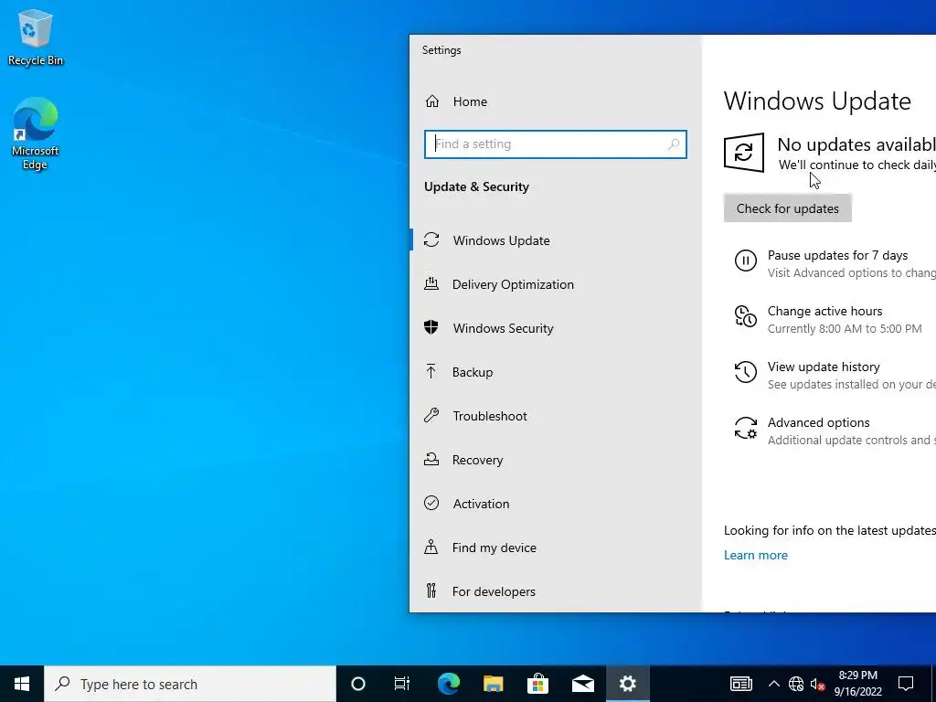Click the Windows Update sync icon in sidebar
The image size is (936, 702).
coord(431,240)
